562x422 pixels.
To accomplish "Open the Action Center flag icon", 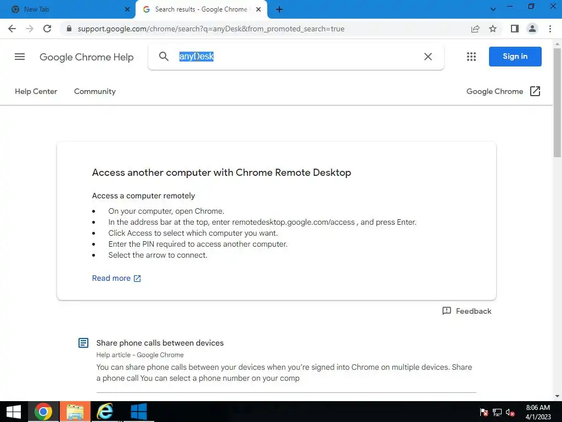I will pos(484,412).
